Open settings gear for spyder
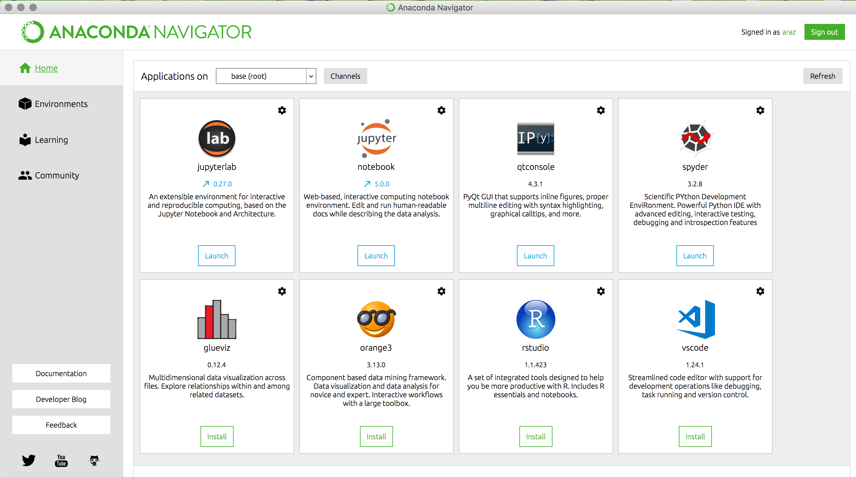The image size is (856, 477). click(760, 110)
